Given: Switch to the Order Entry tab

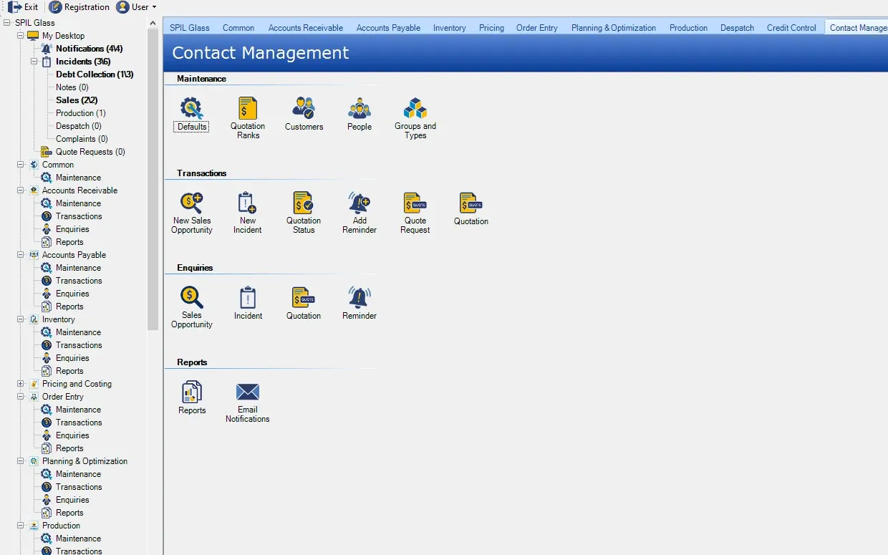Looking at the screenshot, I should (x=537, y=28).
